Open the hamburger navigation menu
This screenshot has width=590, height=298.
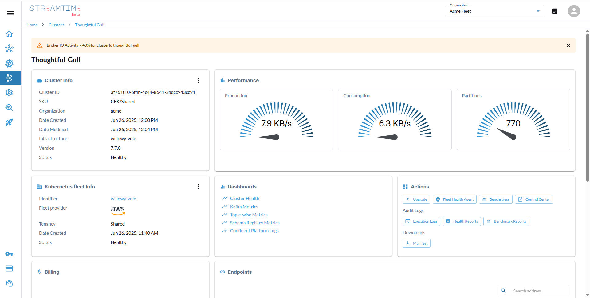pos(10,13)
